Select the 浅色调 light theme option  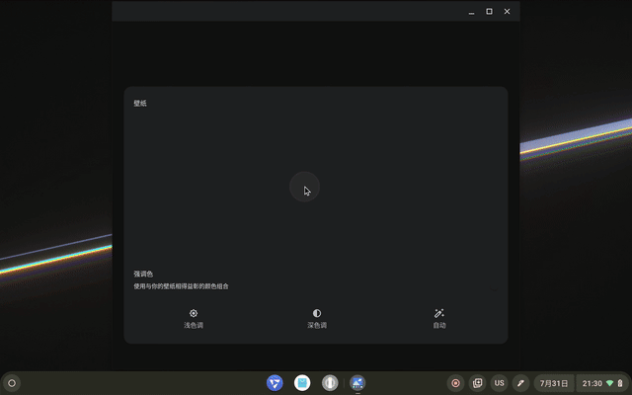[x=194, y=318]
